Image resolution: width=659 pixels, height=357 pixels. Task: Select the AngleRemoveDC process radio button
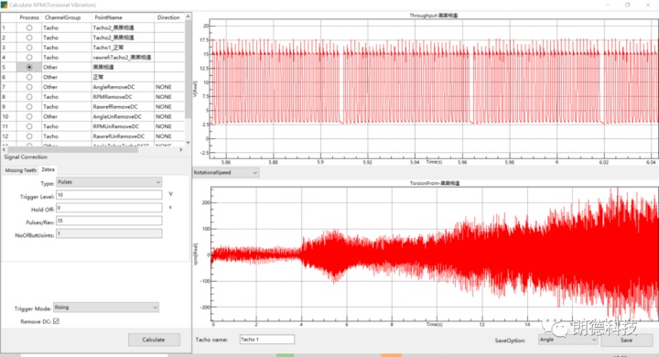pos(29,87)
